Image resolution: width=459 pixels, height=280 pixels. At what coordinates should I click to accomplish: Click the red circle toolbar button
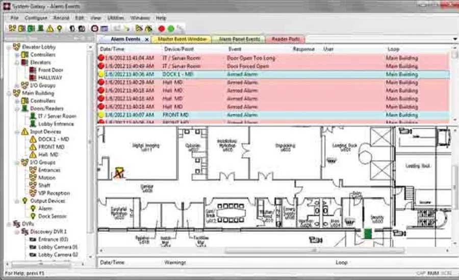point(162,29)
